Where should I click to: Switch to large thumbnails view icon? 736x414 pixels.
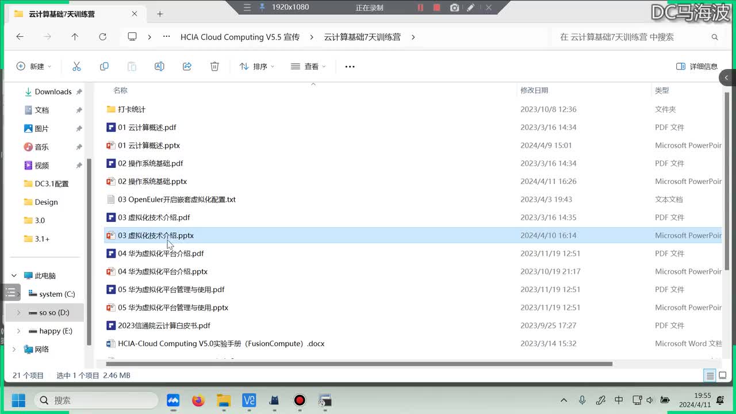pyautogui.click(x=723, y=375)
